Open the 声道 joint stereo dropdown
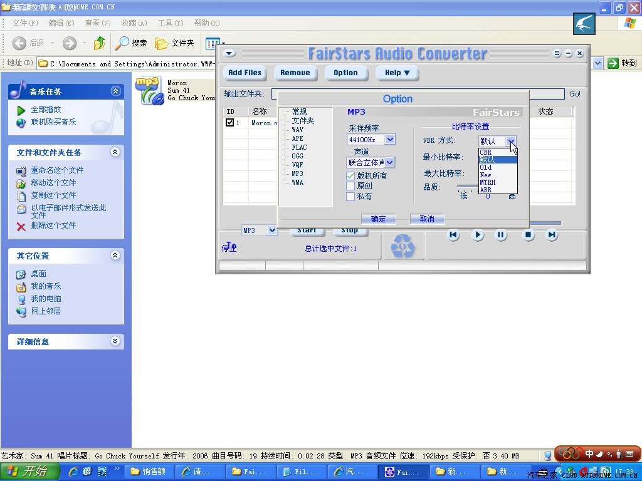Viewport: 642px width, 481px height. (389, 162)
